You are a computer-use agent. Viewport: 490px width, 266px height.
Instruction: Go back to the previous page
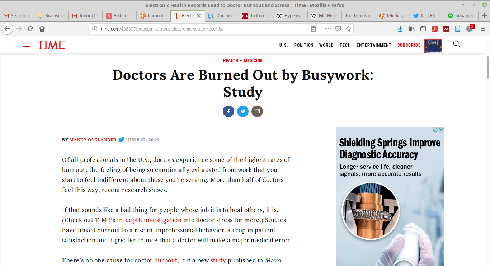pyautogui.click(x=7, y=29)
